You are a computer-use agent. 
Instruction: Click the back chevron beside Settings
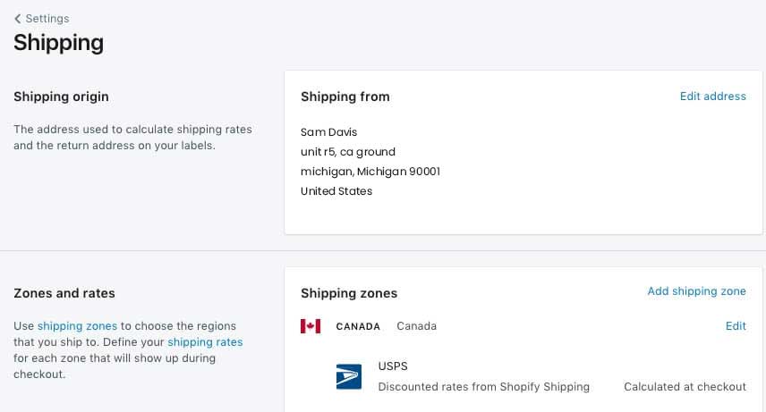18,19
